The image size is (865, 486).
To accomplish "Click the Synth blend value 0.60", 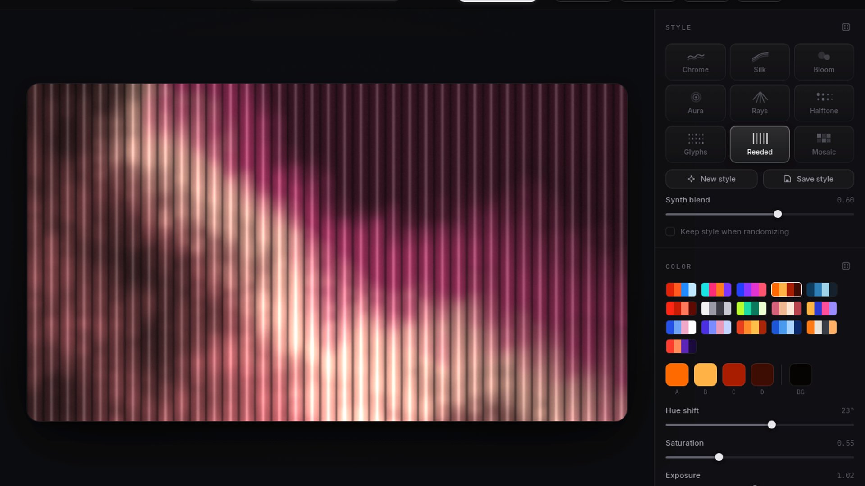I will (845, 200).
